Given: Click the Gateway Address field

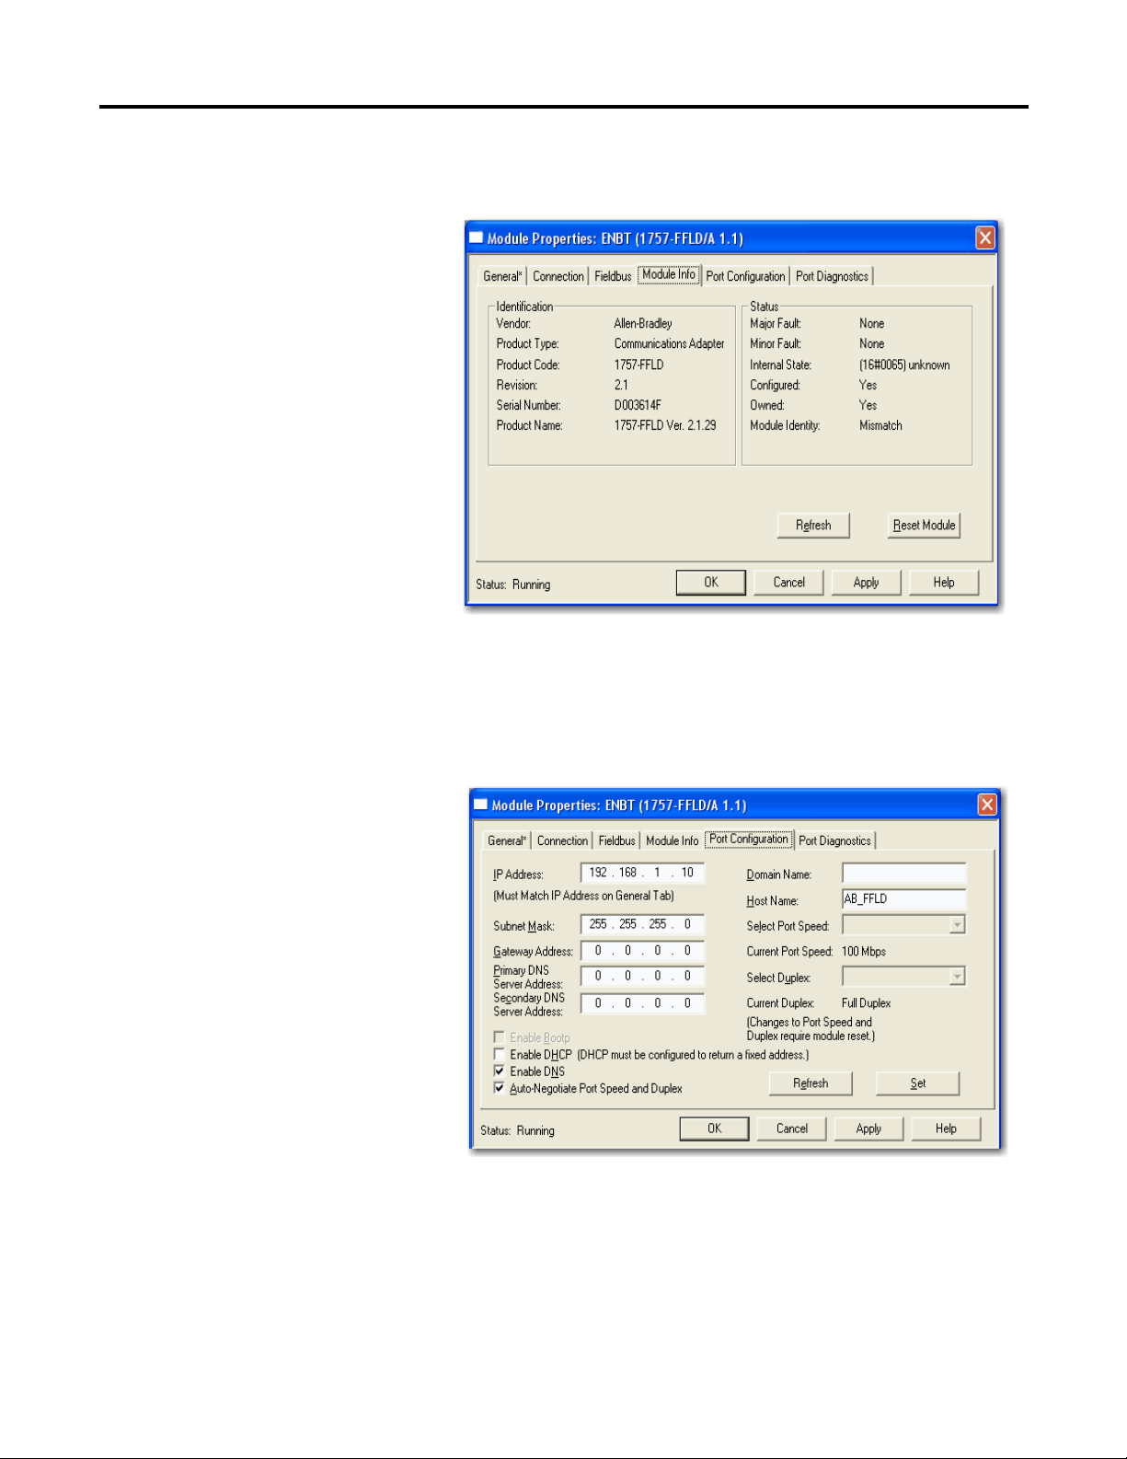Looking at the screenshot, I should point(642,951).
